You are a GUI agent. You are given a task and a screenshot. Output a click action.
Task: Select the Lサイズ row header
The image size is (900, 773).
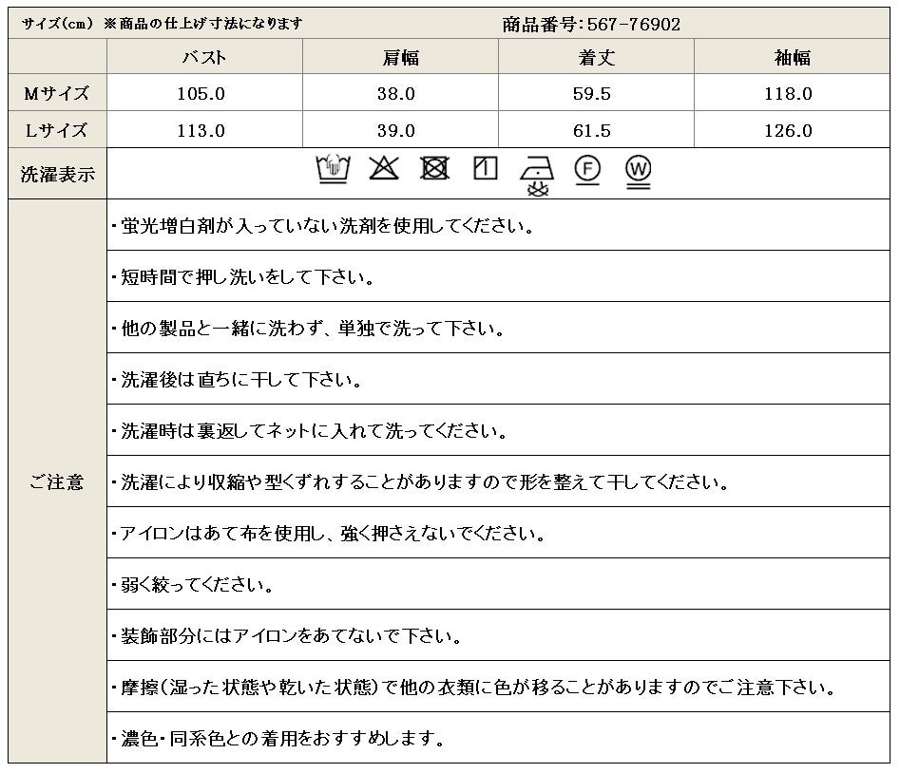click(x=57, y=129)
